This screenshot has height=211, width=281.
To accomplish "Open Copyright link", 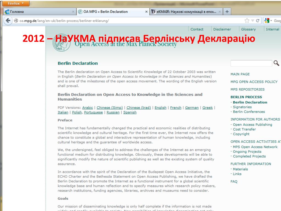I will (x=241, y=134).
